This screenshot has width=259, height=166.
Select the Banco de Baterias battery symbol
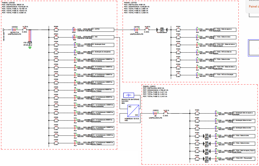pyautogui.click(x=129, y=95)
